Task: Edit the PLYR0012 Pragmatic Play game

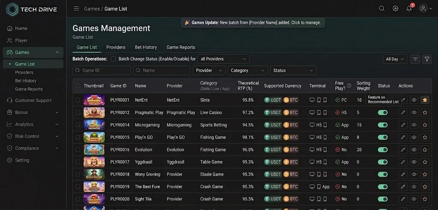Action: coord(403,112)
